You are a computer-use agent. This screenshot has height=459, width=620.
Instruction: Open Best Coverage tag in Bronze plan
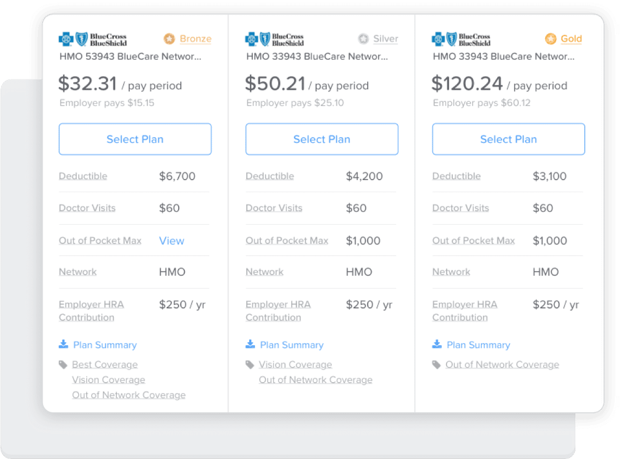[x=105, y=365]
